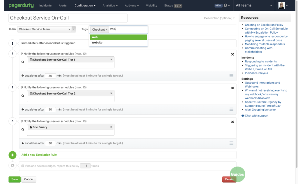Select the Website tag suggestion
The width and height of the screenshot is (298, 189).
tap(97, 43)
